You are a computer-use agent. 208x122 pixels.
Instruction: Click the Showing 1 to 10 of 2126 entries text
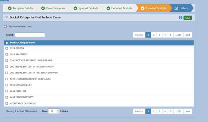click(21, 111)
